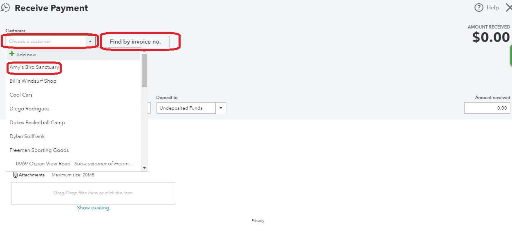This screenshot has width=512, height=244.
Task: Choose Freeman Sporting Goods customer
Action: 39,150
